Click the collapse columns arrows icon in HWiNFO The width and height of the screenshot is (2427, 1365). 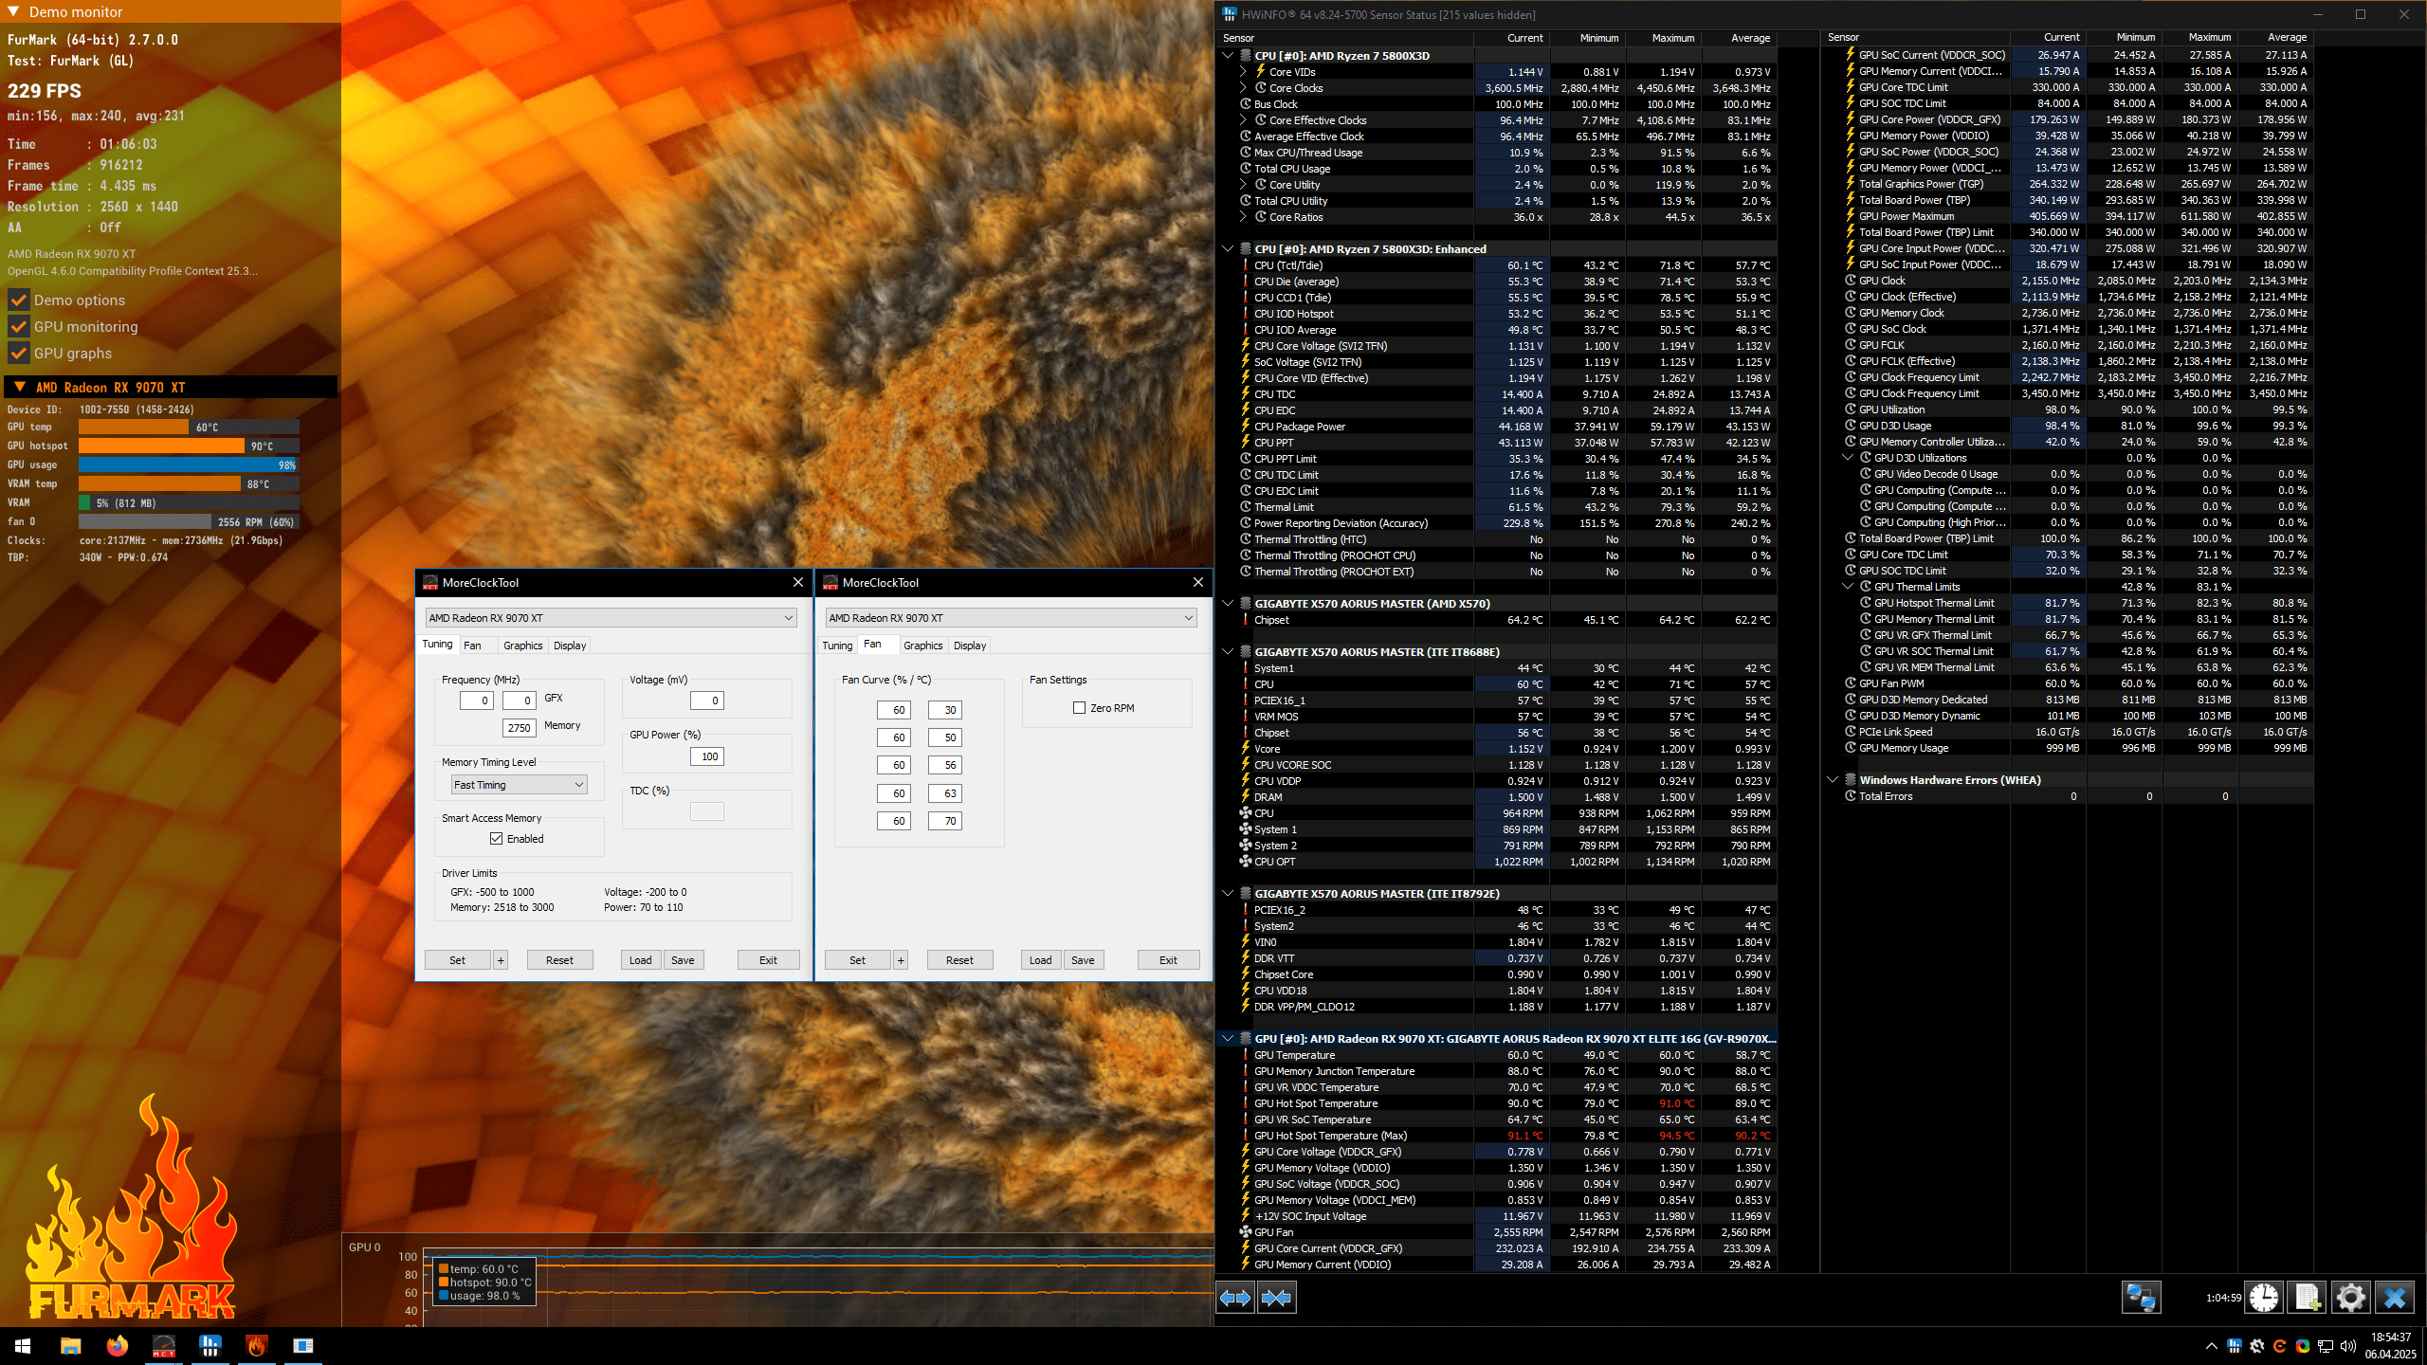(x=1276, y=1298)
